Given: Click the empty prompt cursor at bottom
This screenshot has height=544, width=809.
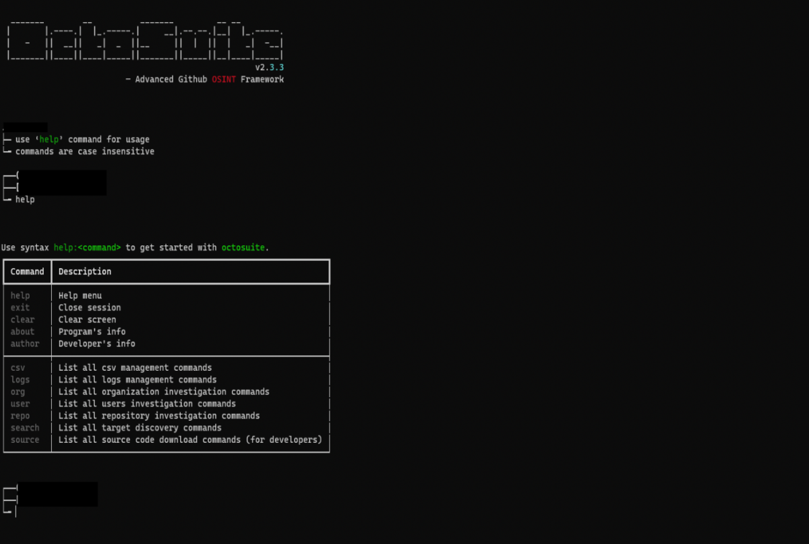Looking at the screenshot, I should (16, 512).
